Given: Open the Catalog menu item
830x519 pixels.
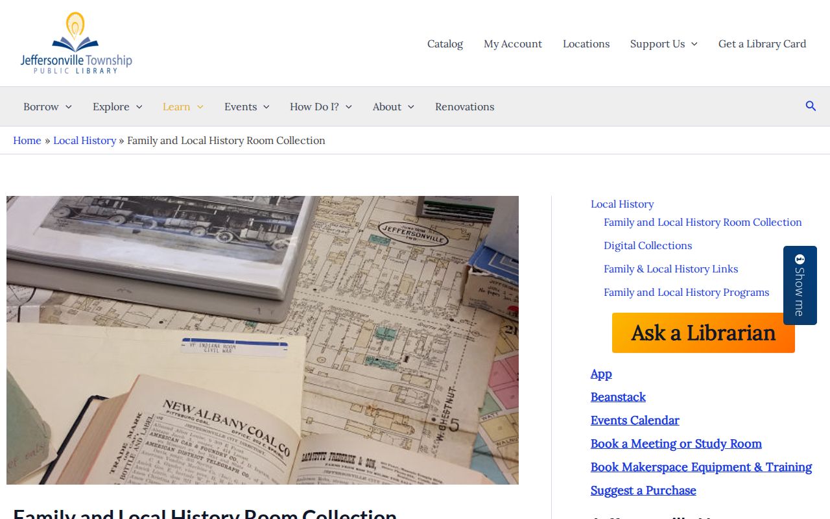Looking at the screenshot, I should pyautogui.click(x=445, y=43).
